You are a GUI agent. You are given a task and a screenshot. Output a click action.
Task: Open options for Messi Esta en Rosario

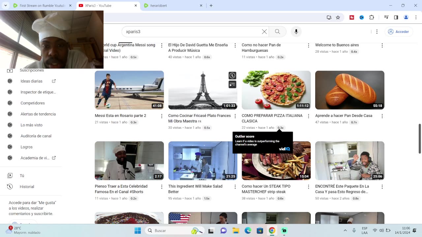coord(162,116)
